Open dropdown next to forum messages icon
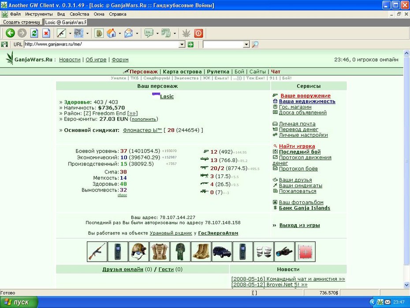This screenshot has height=308, width=410. tap(175, 33)
